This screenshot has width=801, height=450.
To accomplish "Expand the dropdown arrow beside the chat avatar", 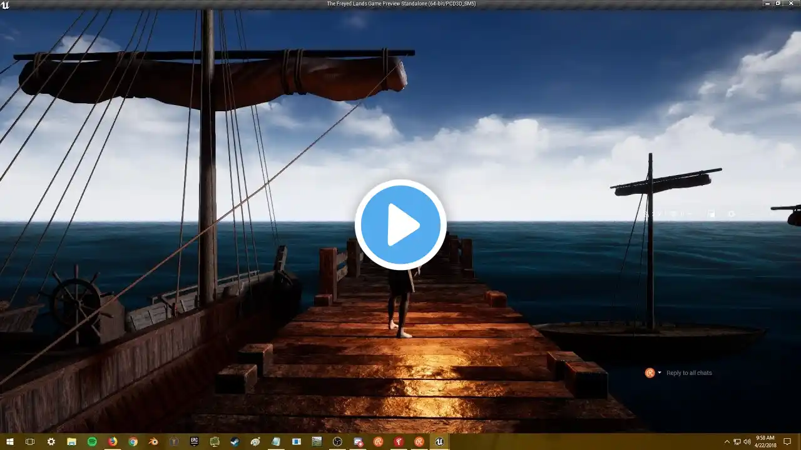I will 660,373.
